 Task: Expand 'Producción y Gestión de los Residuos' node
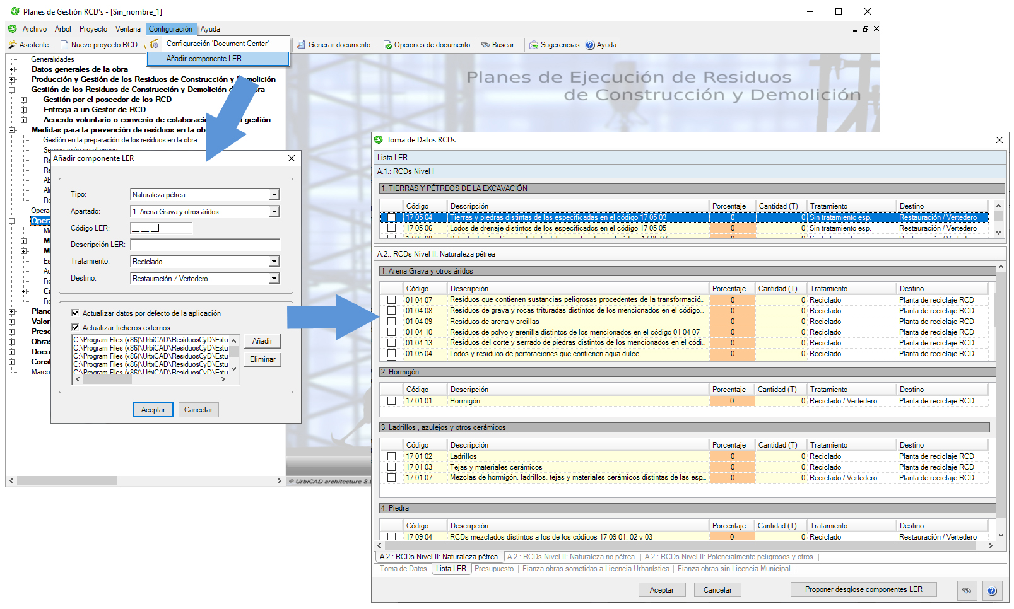[x=11, y=79]
